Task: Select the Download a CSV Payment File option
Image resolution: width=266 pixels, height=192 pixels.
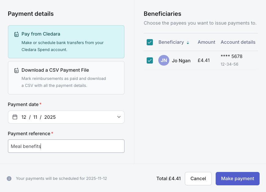Action: point(66,78)
